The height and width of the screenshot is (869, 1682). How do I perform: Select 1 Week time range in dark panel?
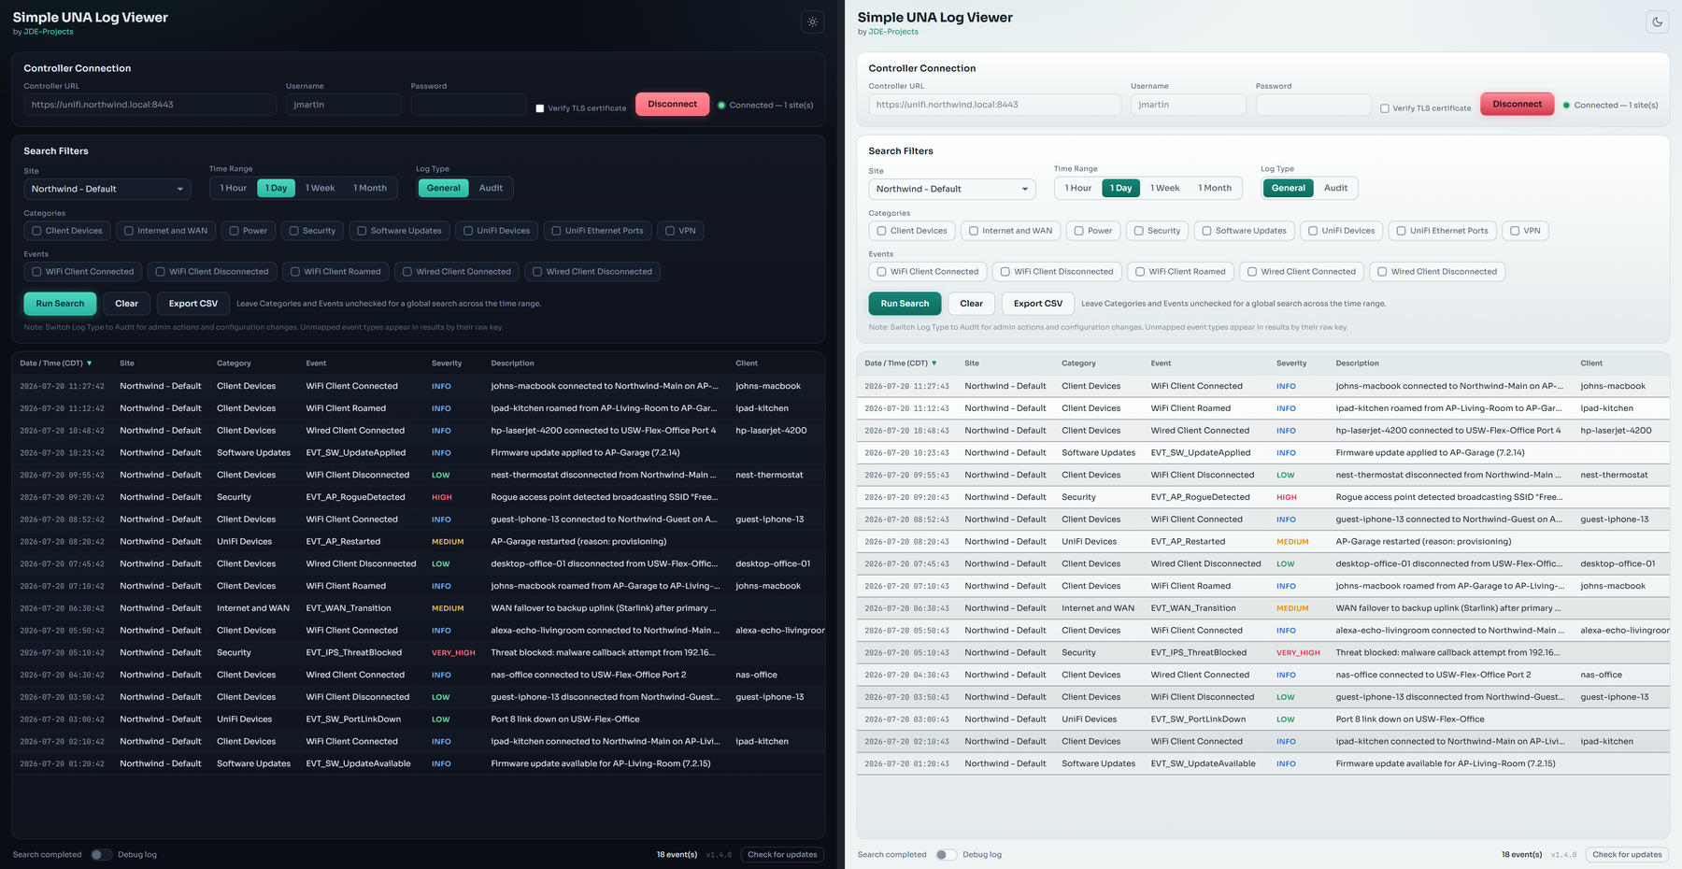coord(320,188)
